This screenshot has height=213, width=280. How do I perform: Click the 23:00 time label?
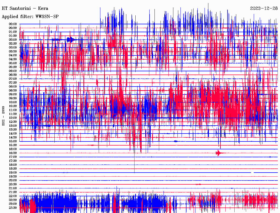[x=13, y=204]
